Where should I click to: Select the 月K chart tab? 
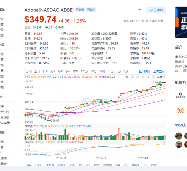60,71
